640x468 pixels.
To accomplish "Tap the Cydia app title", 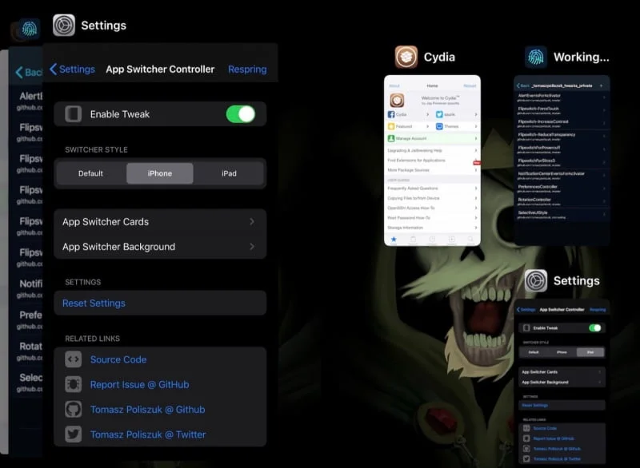I will click(439, 57).
